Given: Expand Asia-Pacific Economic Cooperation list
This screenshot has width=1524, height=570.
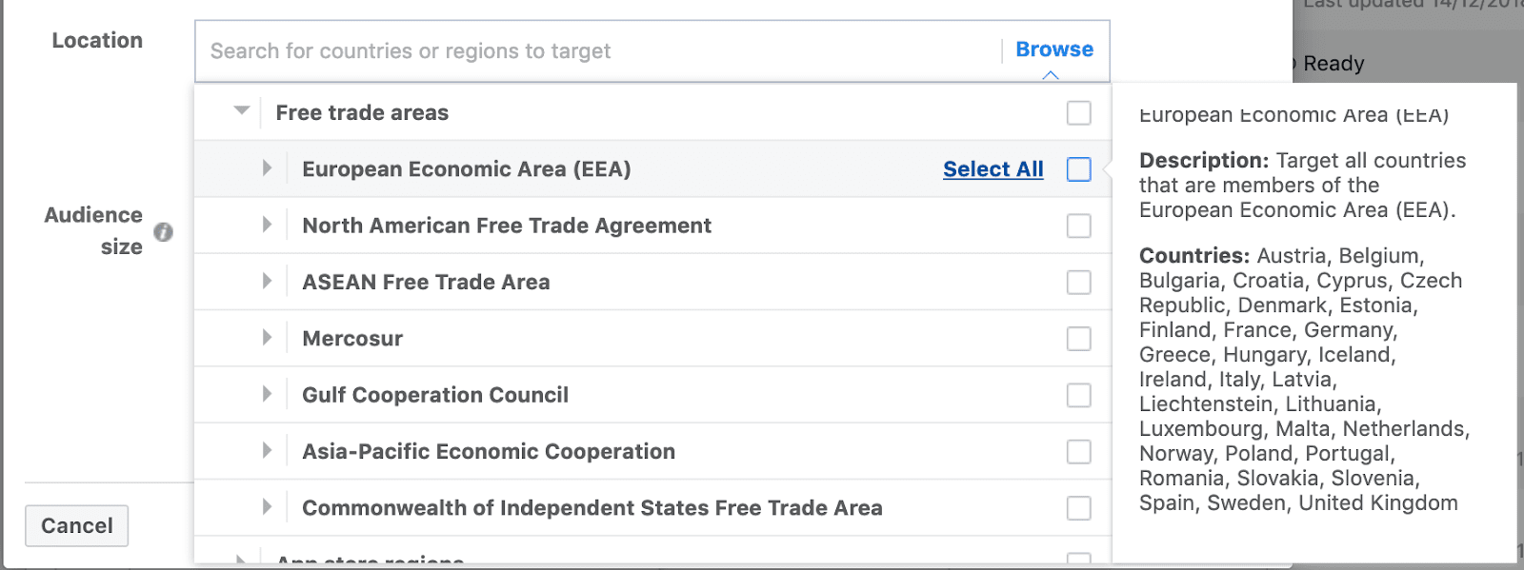Looking at the screenshot, I should (267, 450).
